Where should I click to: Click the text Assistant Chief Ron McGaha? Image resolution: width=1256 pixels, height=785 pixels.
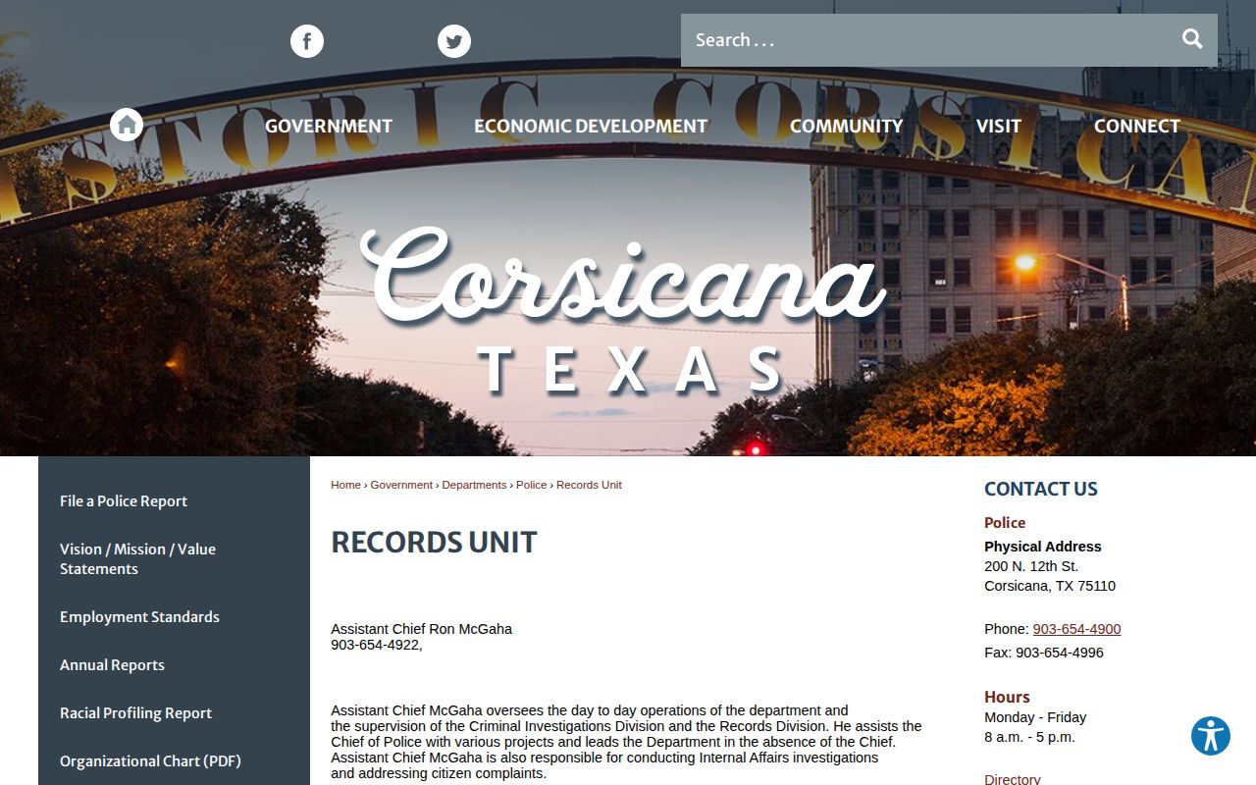[x=421, y=629]
